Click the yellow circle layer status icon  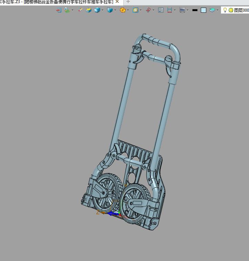(x=231, y=10)
